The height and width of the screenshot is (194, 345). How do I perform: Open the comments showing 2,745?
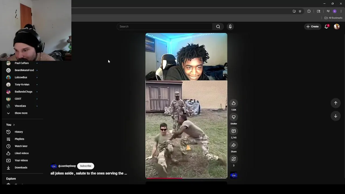click(x=234, y=131)
